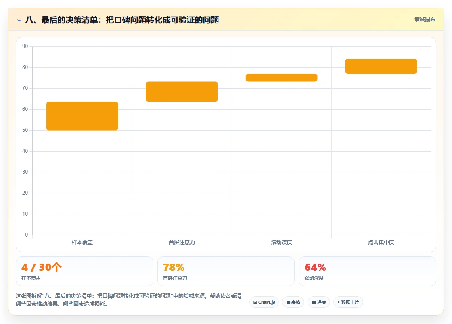
Task: Open the 78% 首屏注意力 data card
Action: tap(226, 271)
